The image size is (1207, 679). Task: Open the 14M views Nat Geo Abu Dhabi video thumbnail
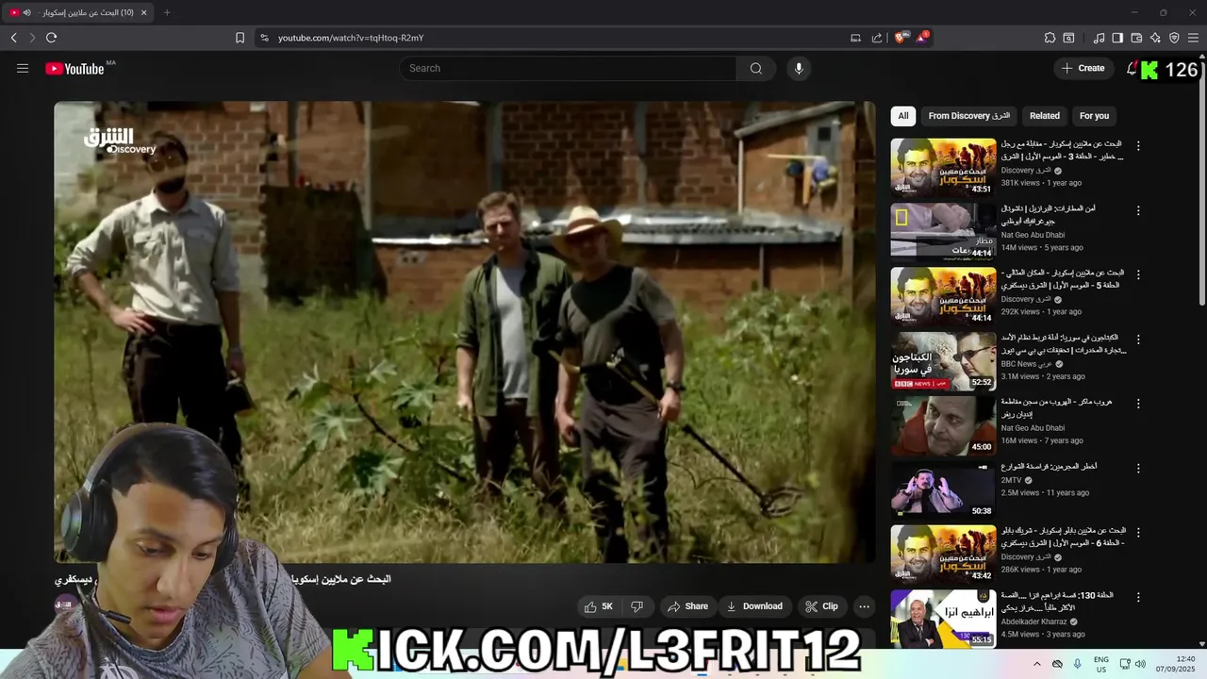click(943, 232)
